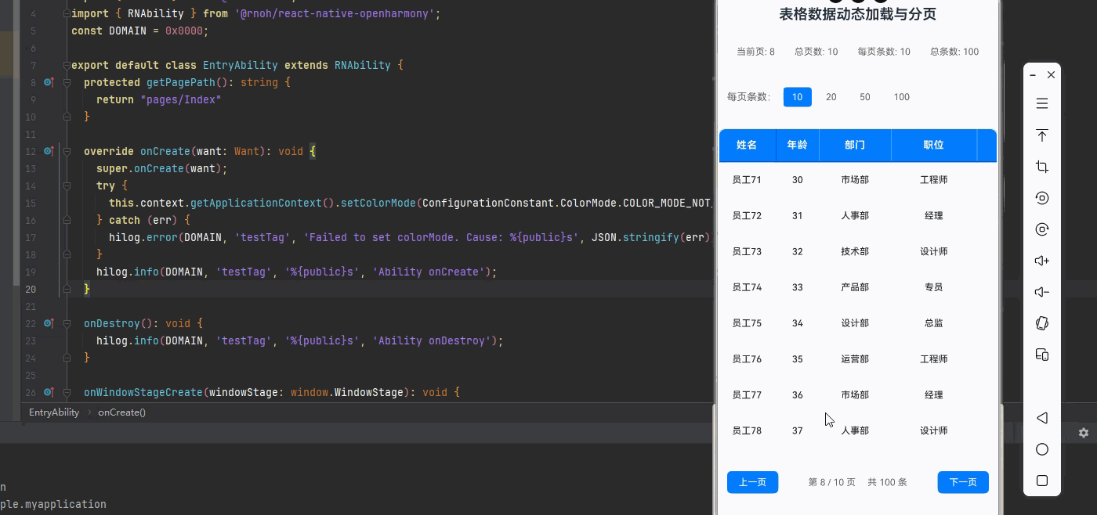This screenshot has width=1097, height=515.
Task: Select 20 rows per page
Action: pos(831,97)
